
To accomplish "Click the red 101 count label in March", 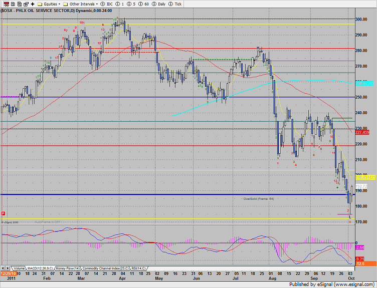I will pyautogui.click(x=82, y=23).
